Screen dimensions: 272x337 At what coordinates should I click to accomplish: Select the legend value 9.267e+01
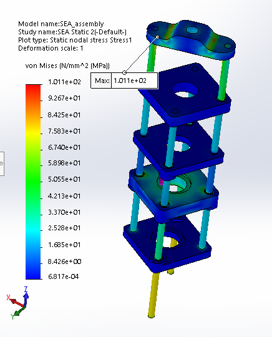[64, 98]
